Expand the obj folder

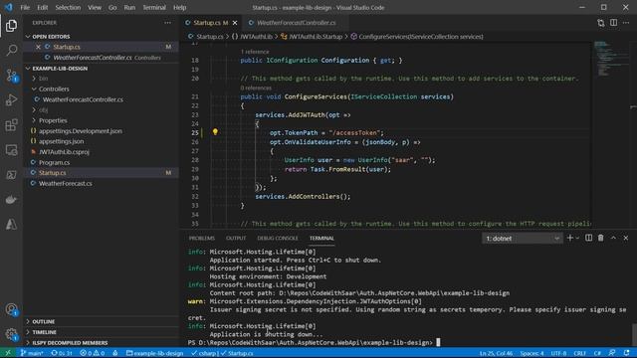(x=43, y=110)
